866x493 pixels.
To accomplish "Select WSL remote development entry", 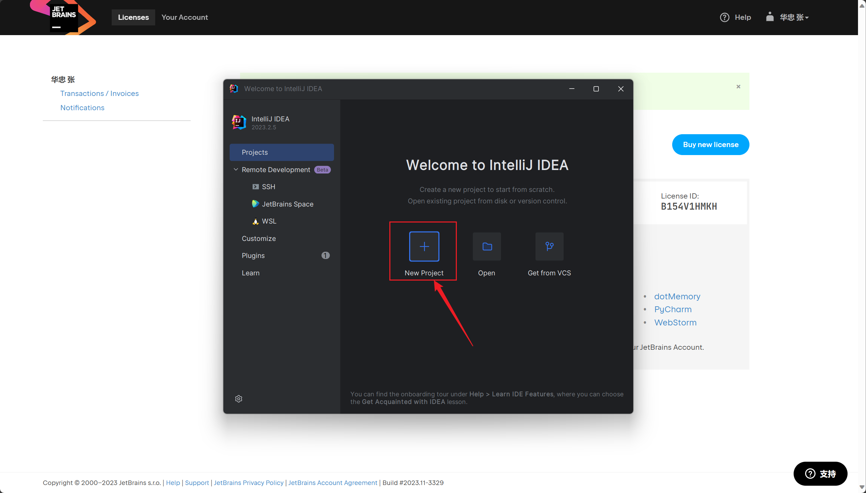I will pyautogui.click(x=269, y=221).
